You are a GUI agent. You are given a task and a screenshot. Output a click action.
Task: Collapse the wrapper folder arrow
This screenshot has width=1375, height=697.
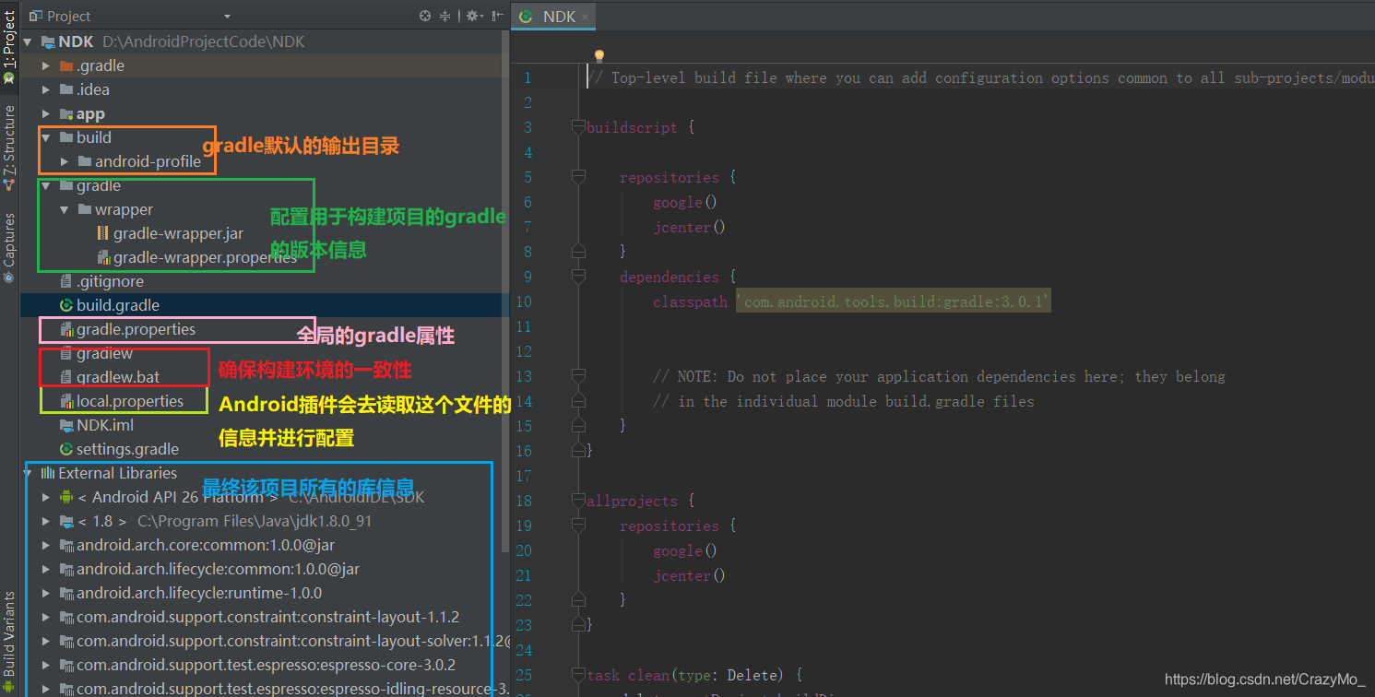click(65, 209)
